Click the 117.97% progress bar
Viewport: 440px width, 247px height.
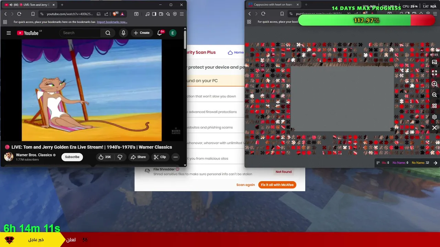[x=367, y=21]
